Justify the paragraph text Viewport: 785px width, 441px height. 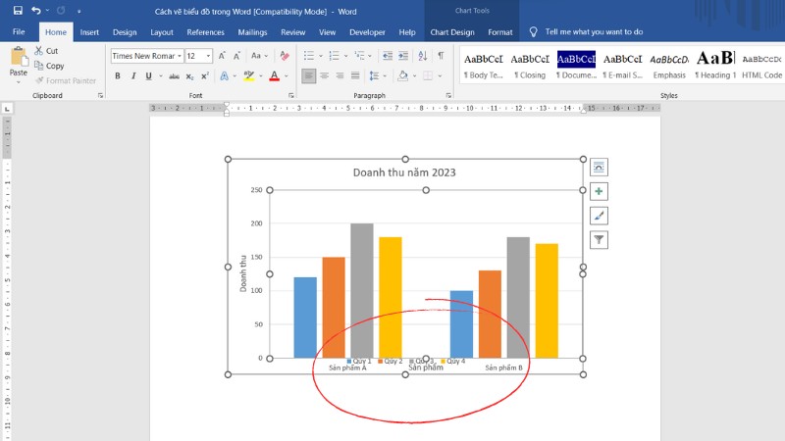(355, 76)
